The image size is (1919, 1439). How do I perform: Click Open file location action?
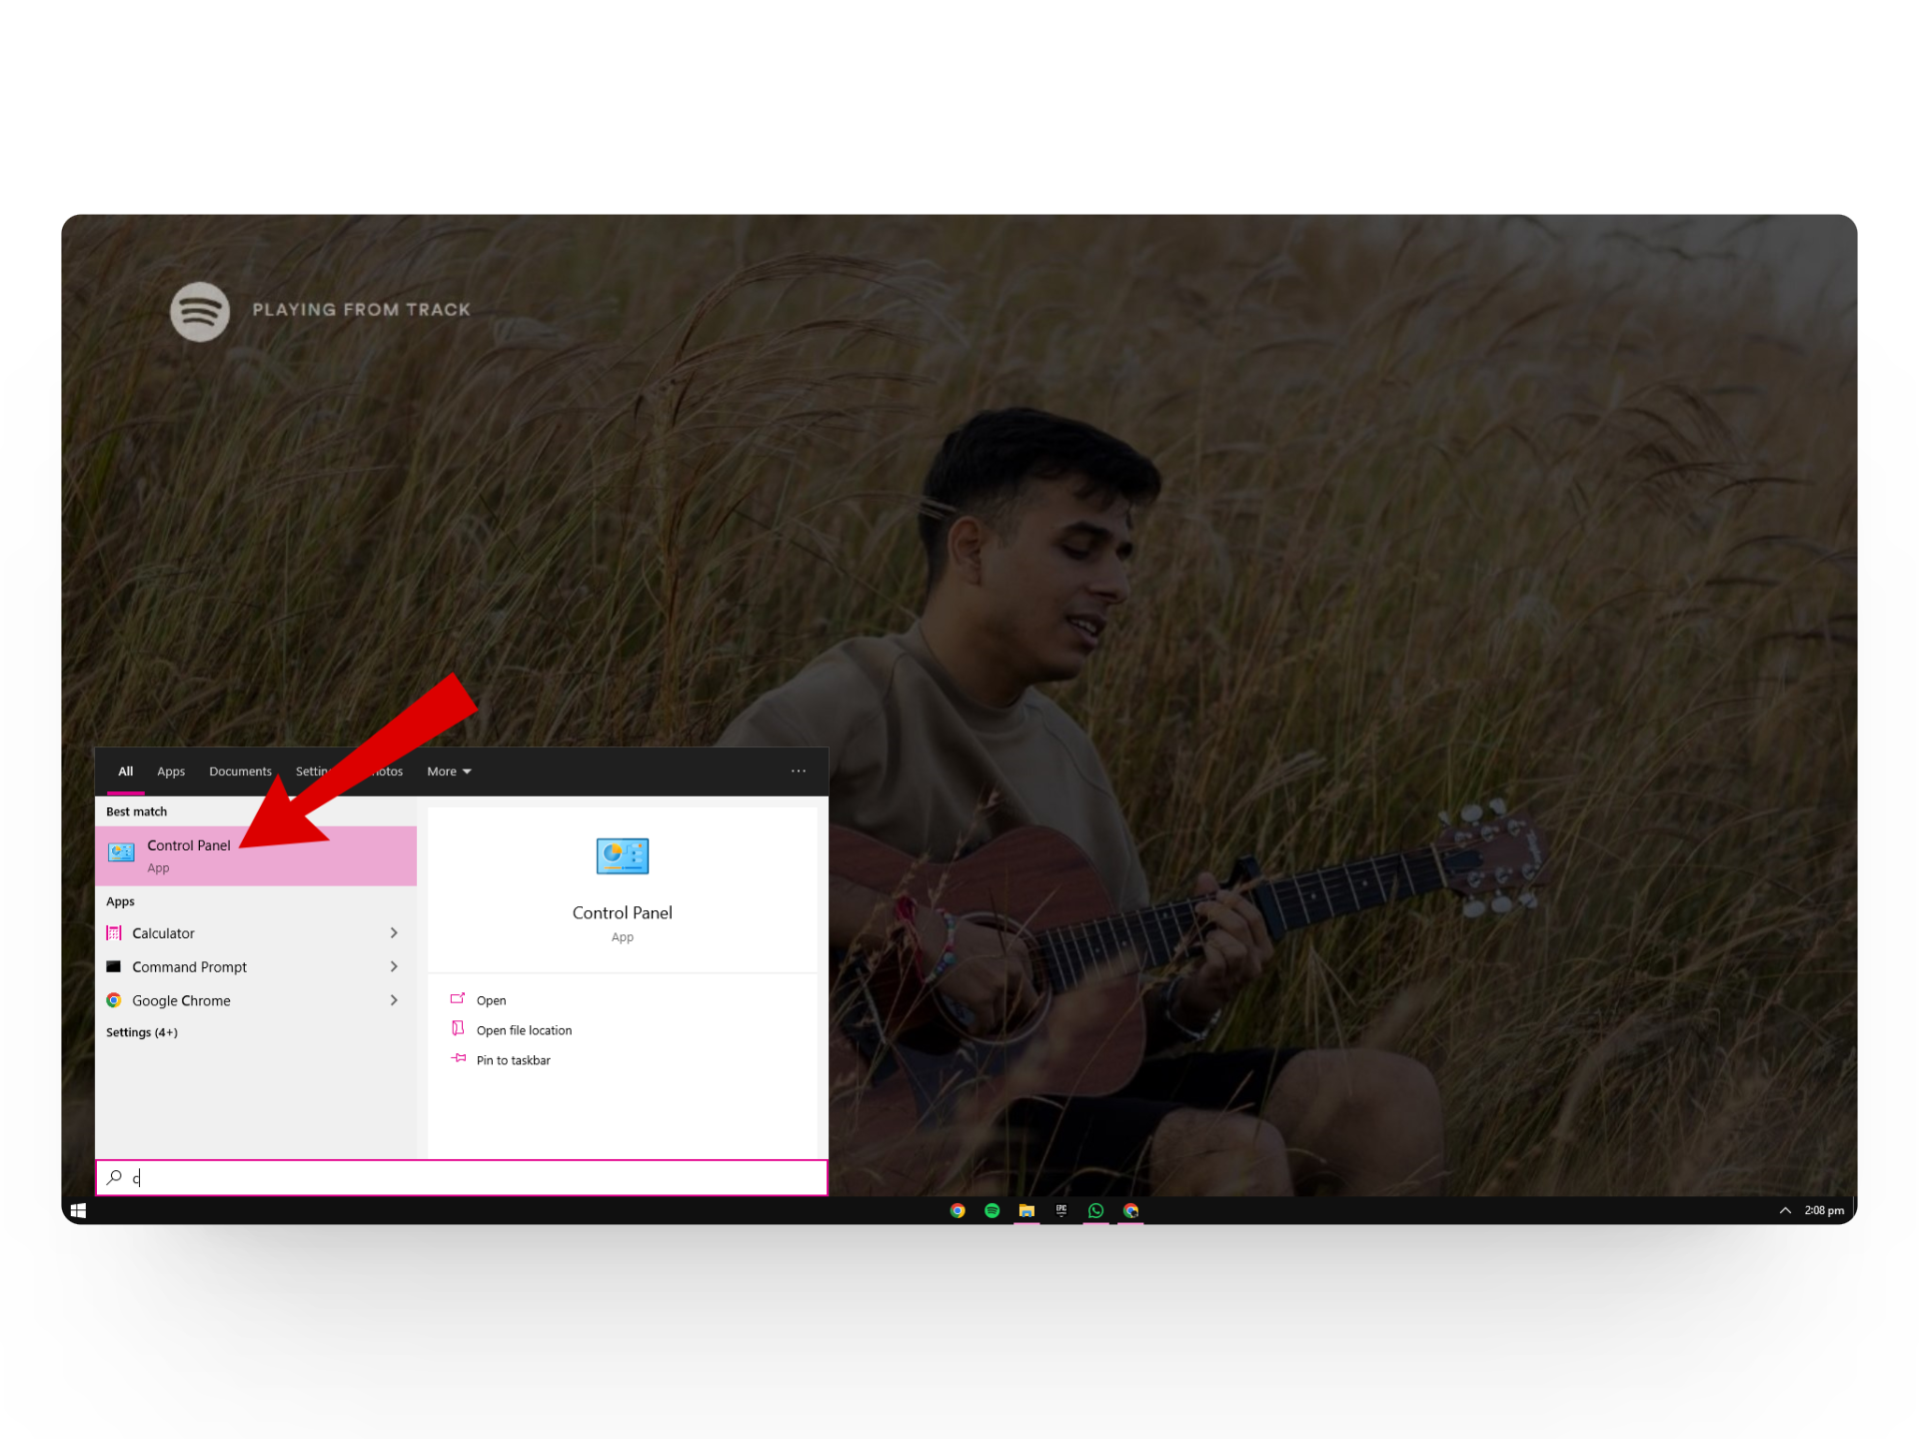(524, 1030)
